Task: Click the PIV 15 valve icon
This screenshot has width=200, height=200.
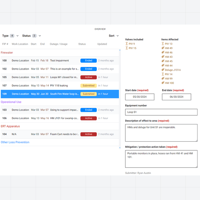Action: click(127, 48)
